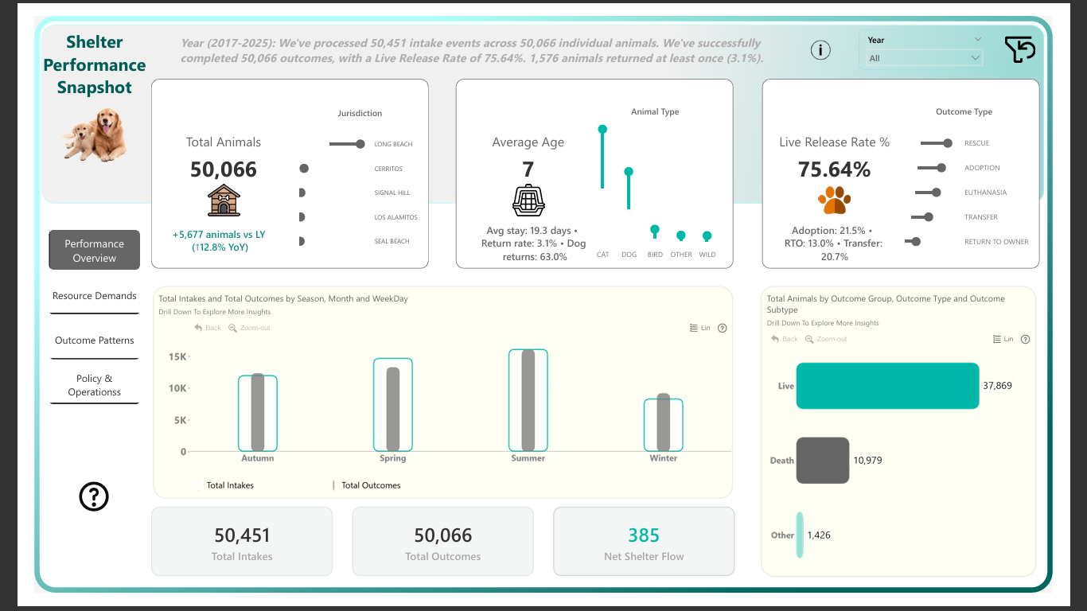Expand the Year header chevron in the slicer
1087x611 pixels.
pyautogui.click(x=976, y=39)
